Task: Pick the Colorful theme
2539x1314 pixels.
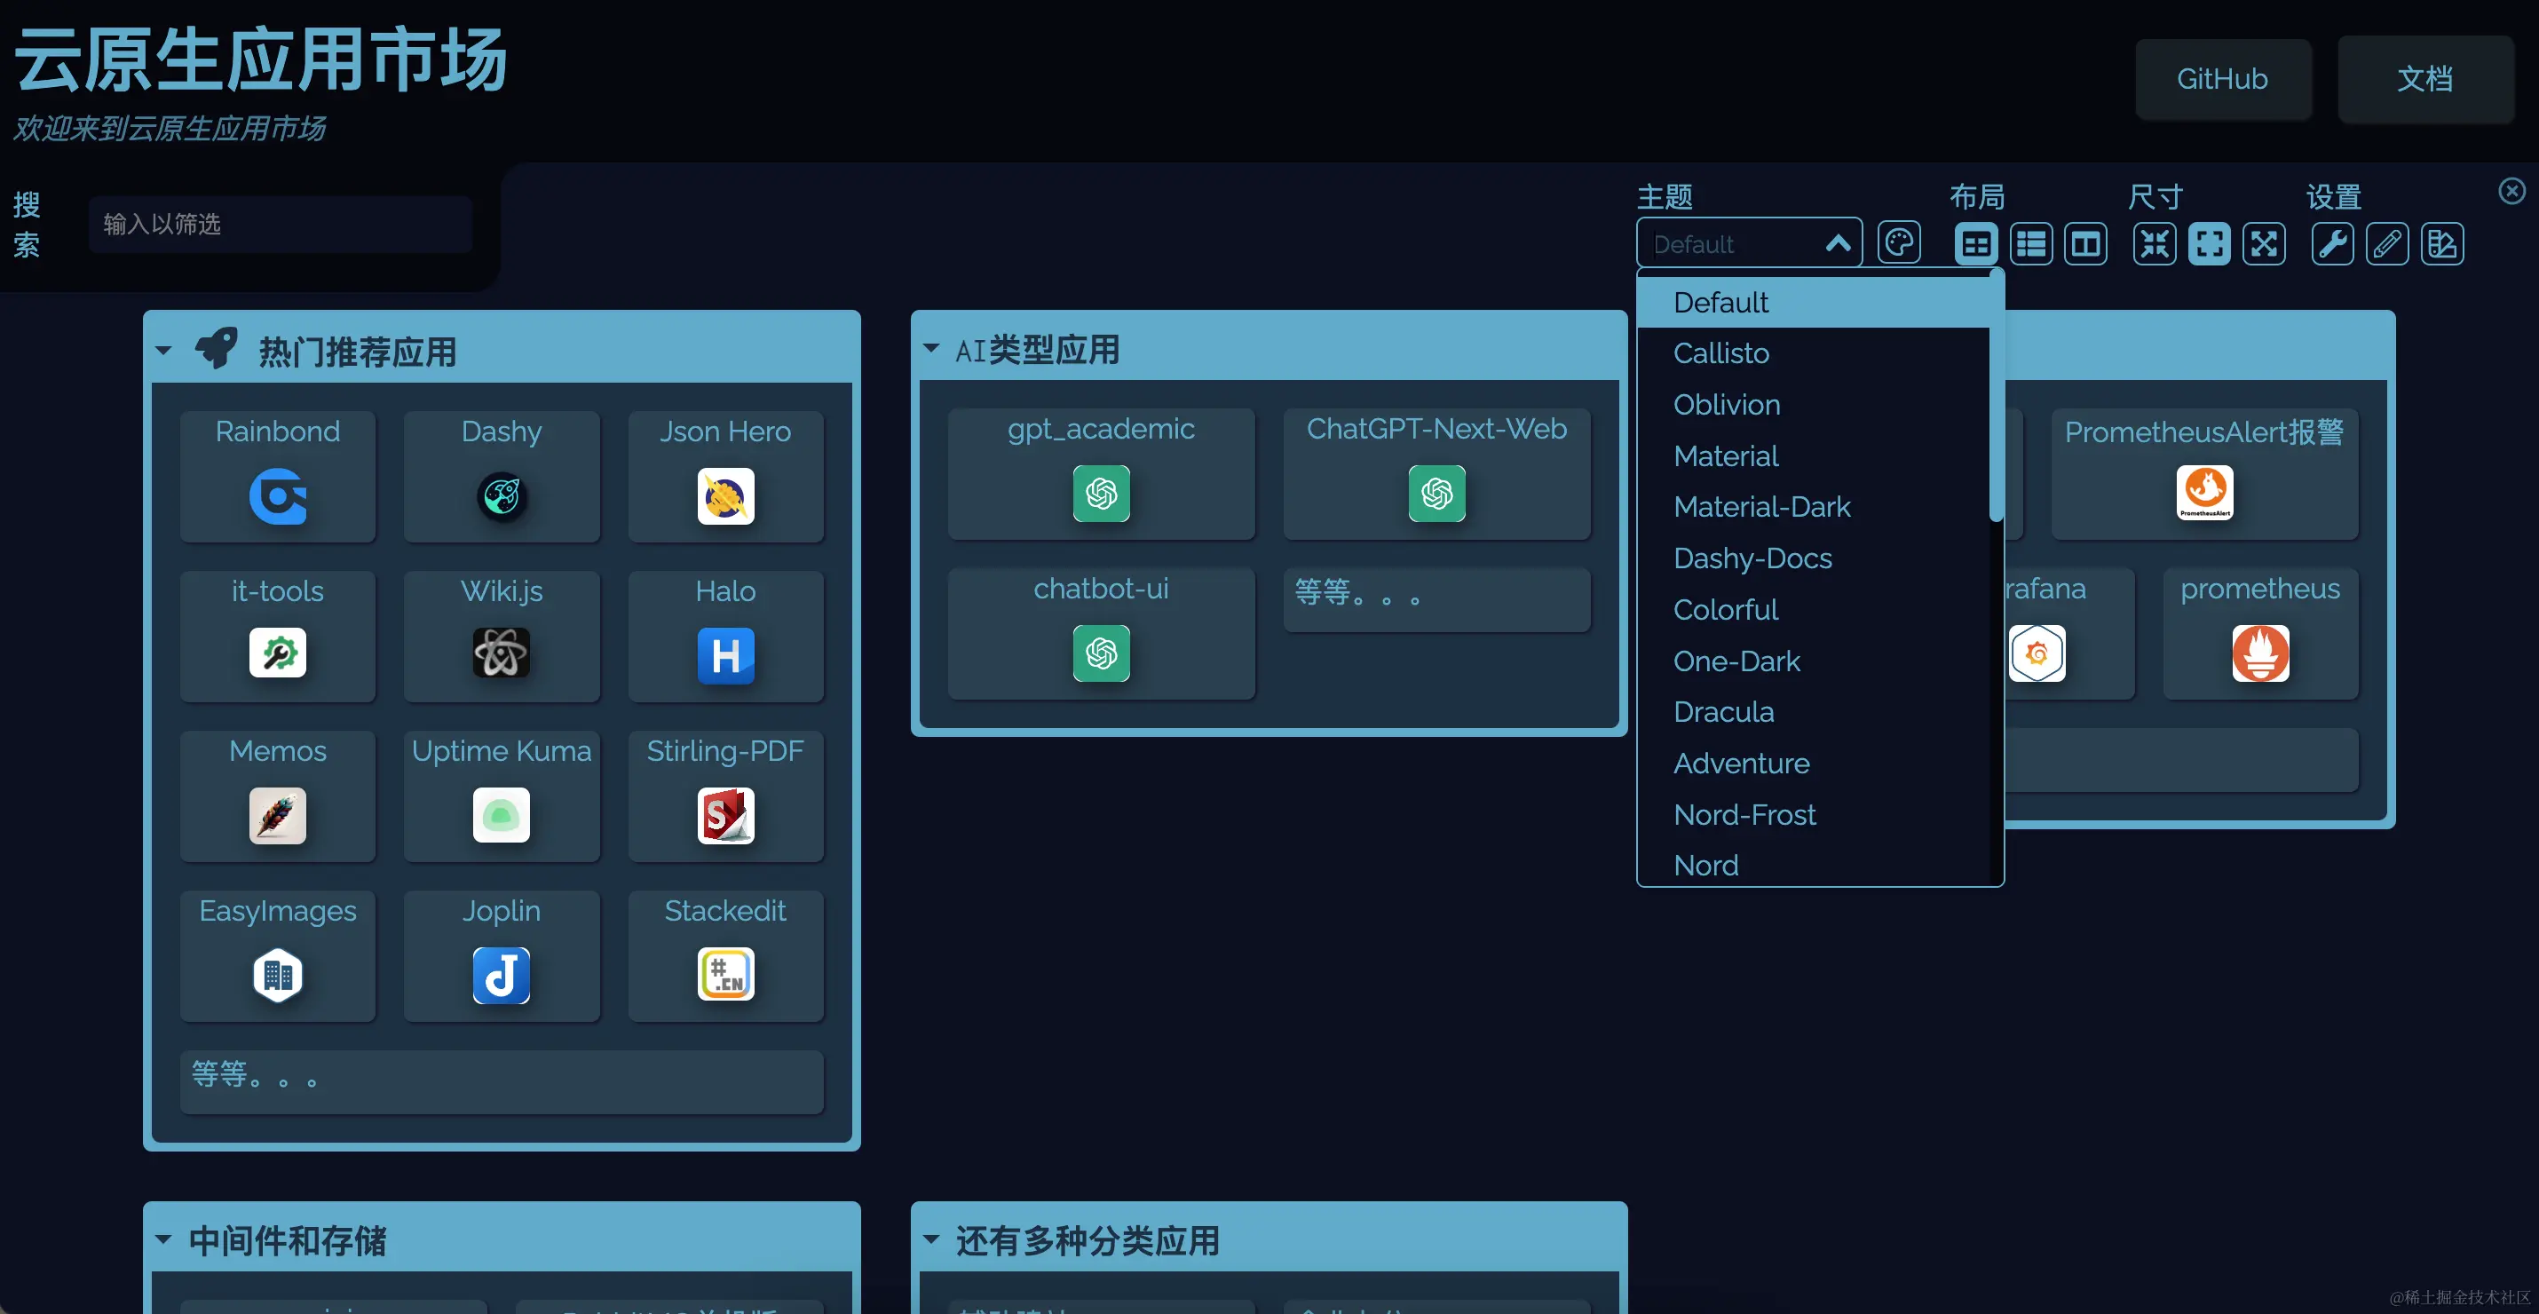Action: pos(1814,609)
